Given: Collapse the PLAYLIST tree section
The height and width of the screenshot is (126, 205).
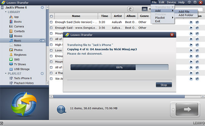Looking at the screenshot, I should [x=6, y=73].
